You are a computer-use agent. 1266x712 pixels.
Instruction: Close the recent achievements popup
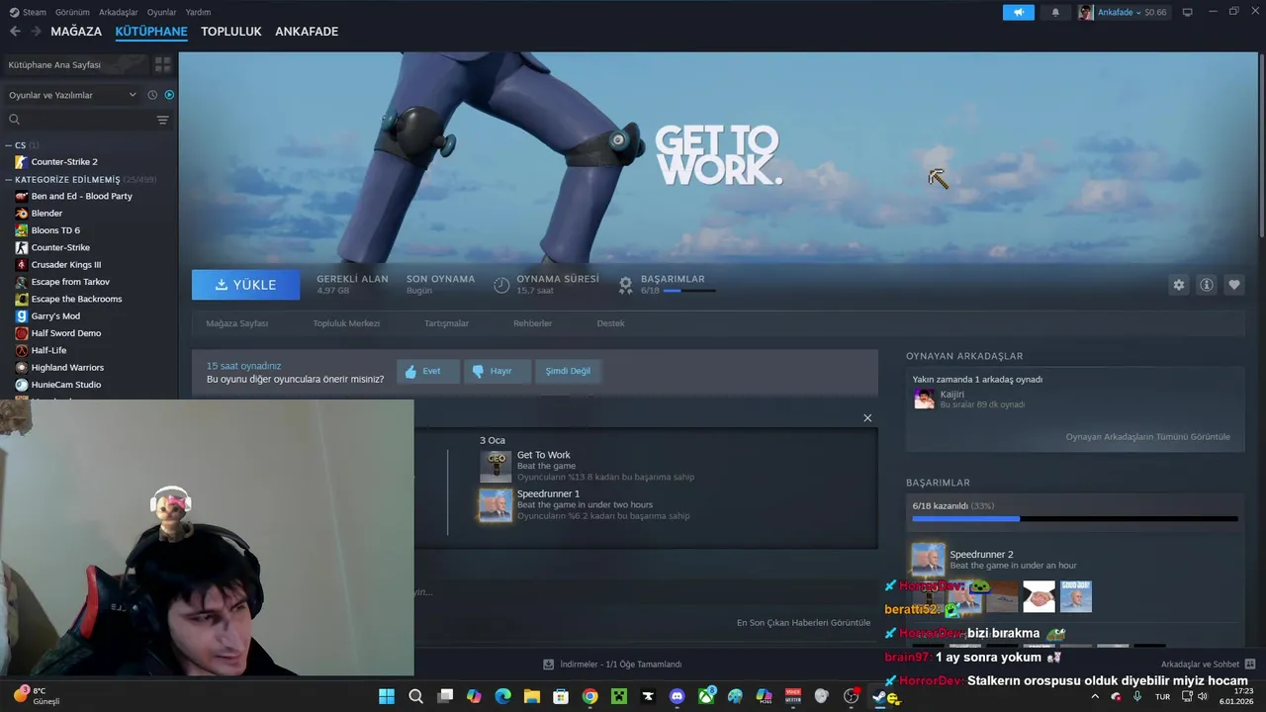coord(867,418)
